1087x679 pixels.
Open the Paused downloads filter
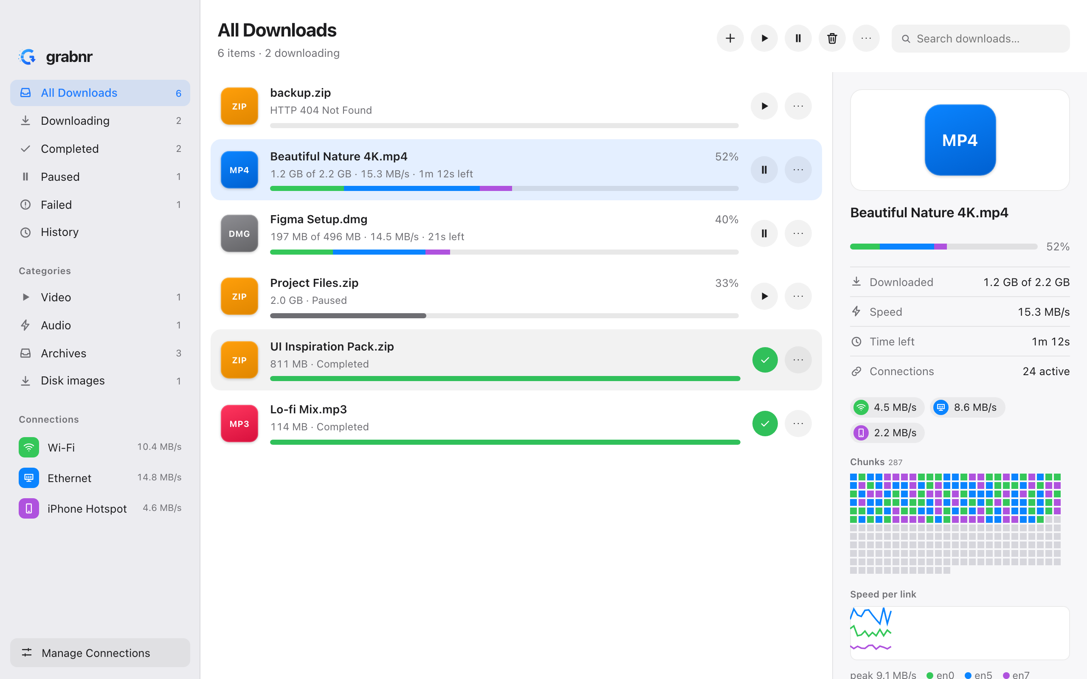coord(100,177)
